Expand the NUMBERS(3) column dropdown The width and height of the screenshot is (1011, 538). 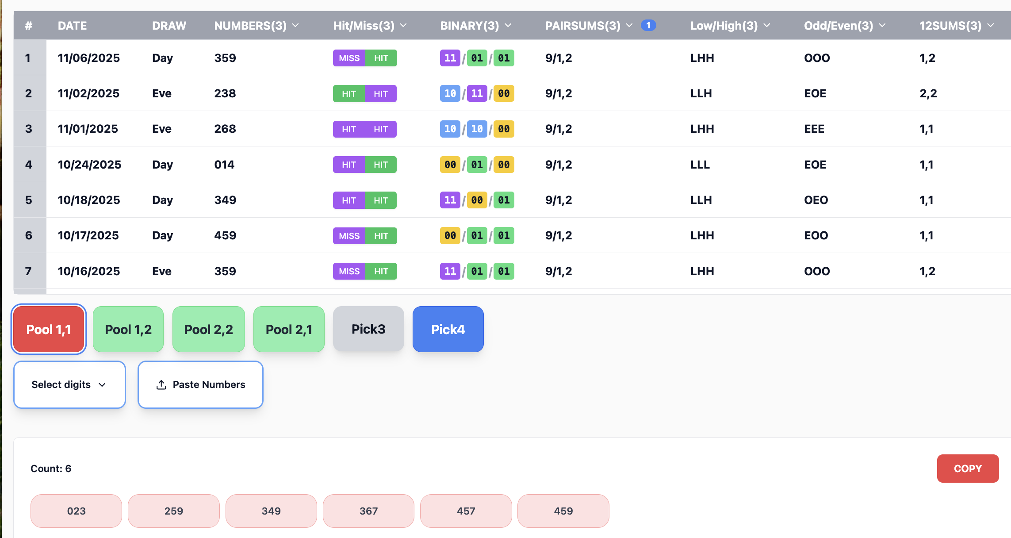pyautogui.click(x=295, y=25)
